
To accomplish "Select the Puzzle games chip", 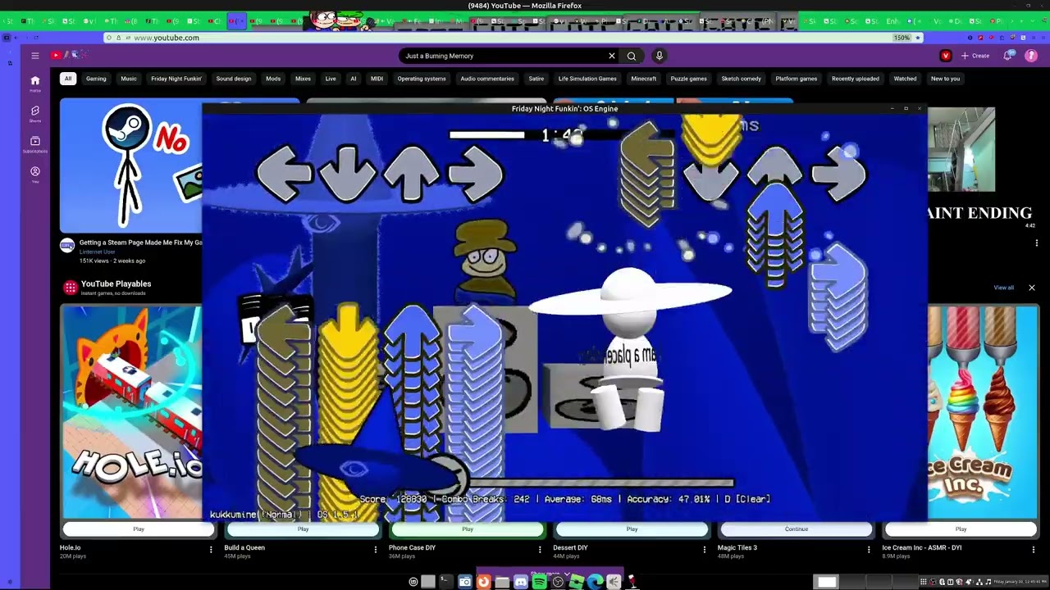I will [688, 79].
